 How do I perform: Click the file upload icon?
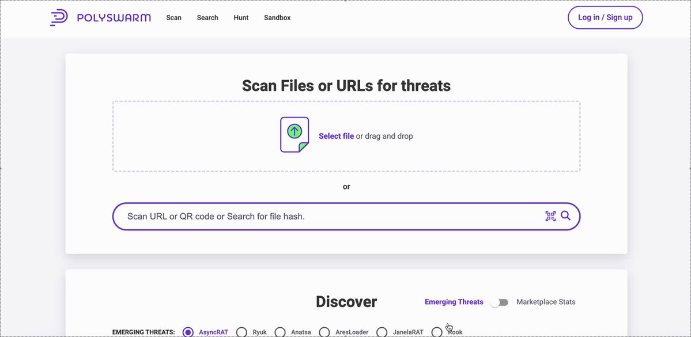[294, 135]
